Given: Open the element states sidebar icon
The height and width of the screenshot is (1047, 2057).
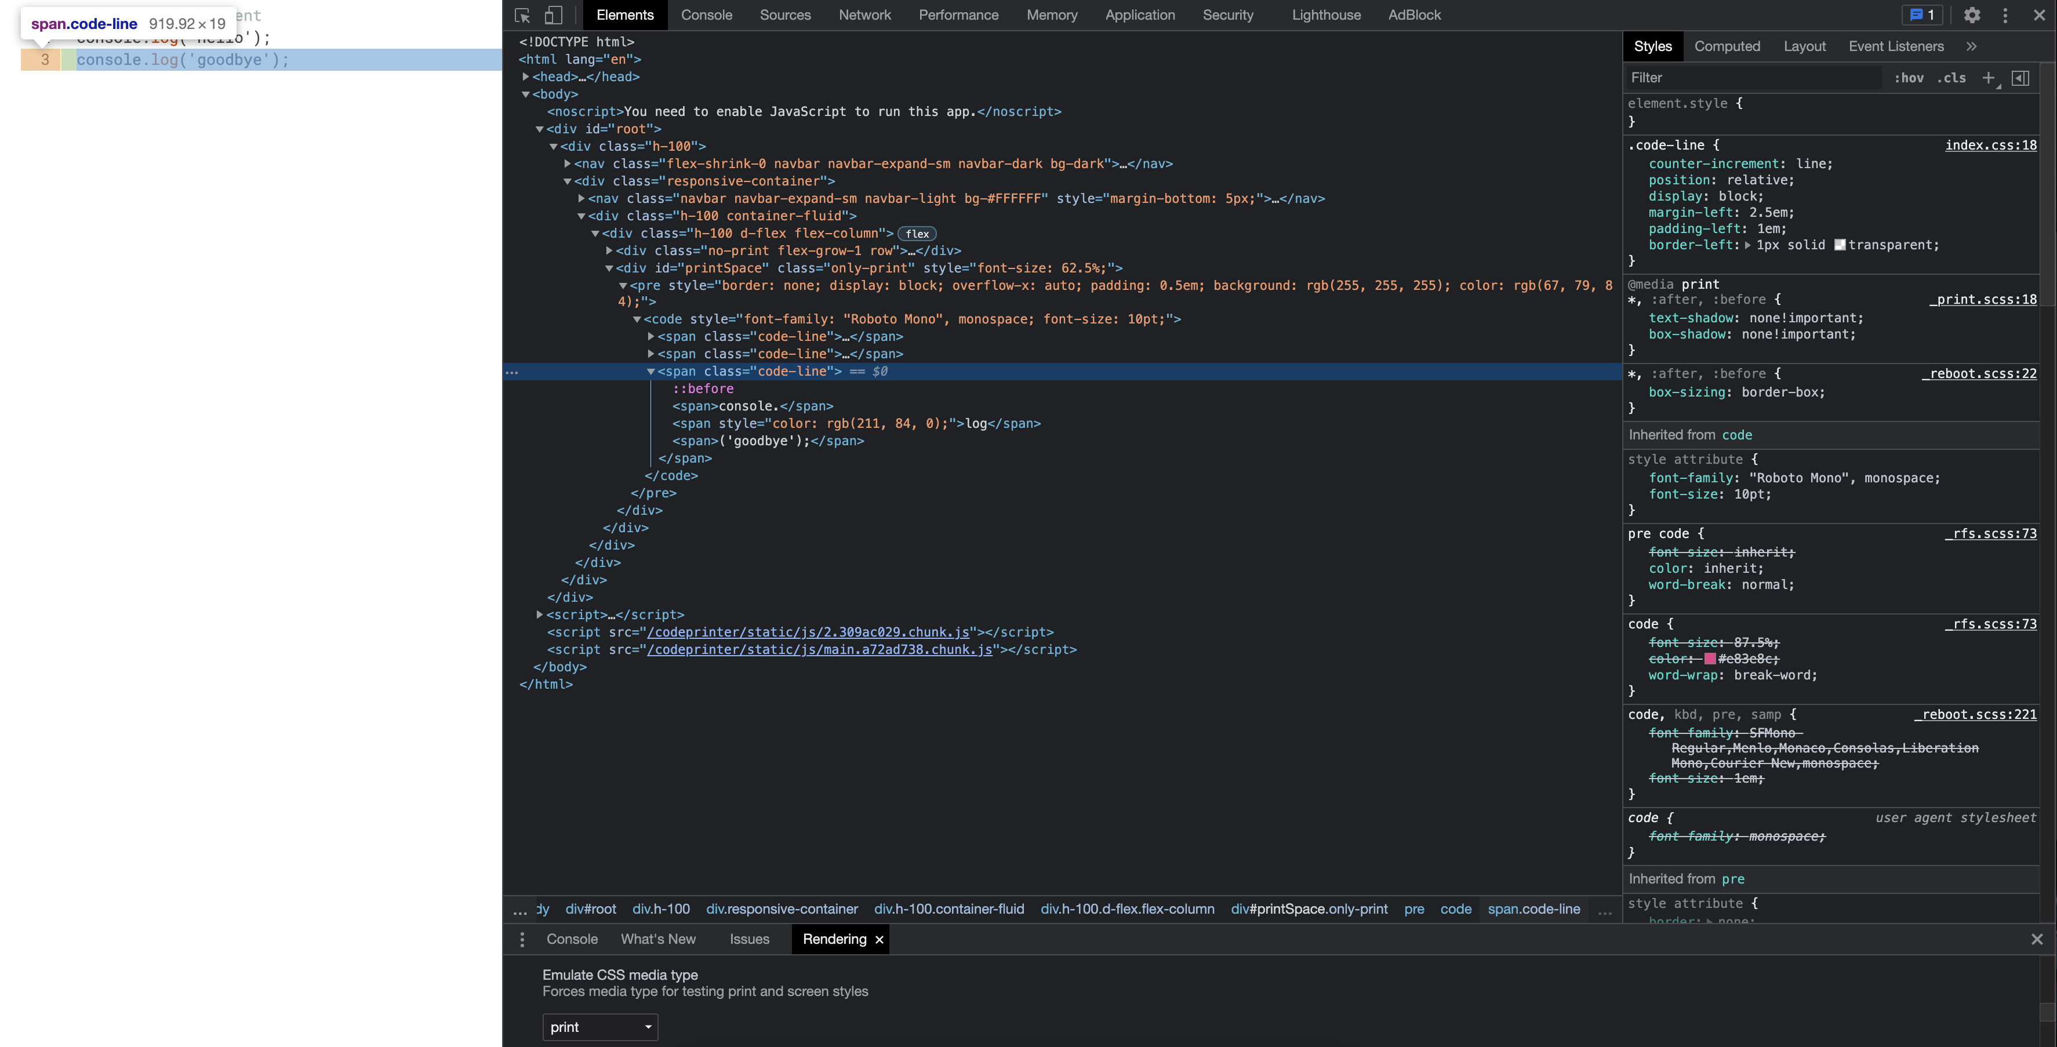Looking at the screenshot, I should click(2022, 78).
